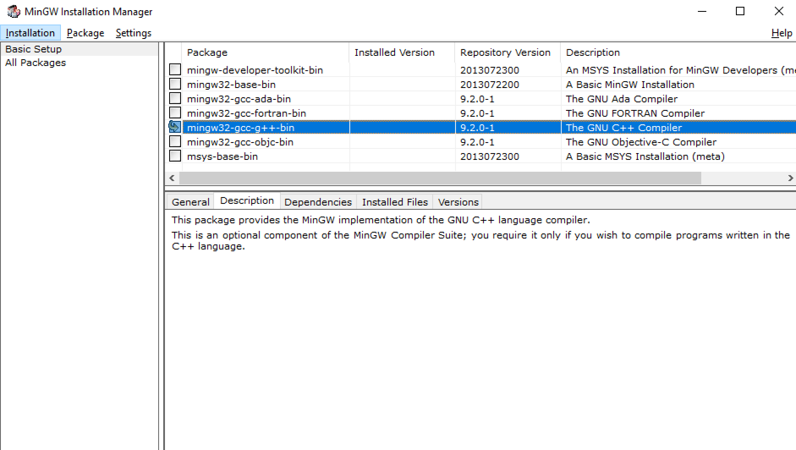Toggle the mingw32-gcc-ada-bin checkbox
The image size is (796, 450).
[x=175, y=98]
